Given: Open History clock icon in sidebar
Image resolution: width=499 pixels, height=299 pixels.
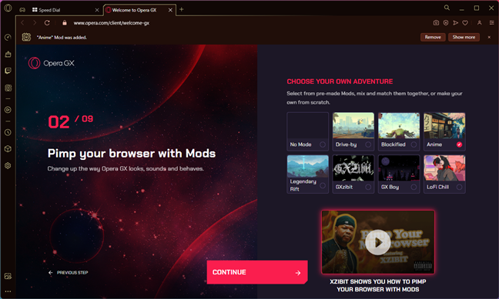Looking at the screenshot, I should [x=8, y=132].
